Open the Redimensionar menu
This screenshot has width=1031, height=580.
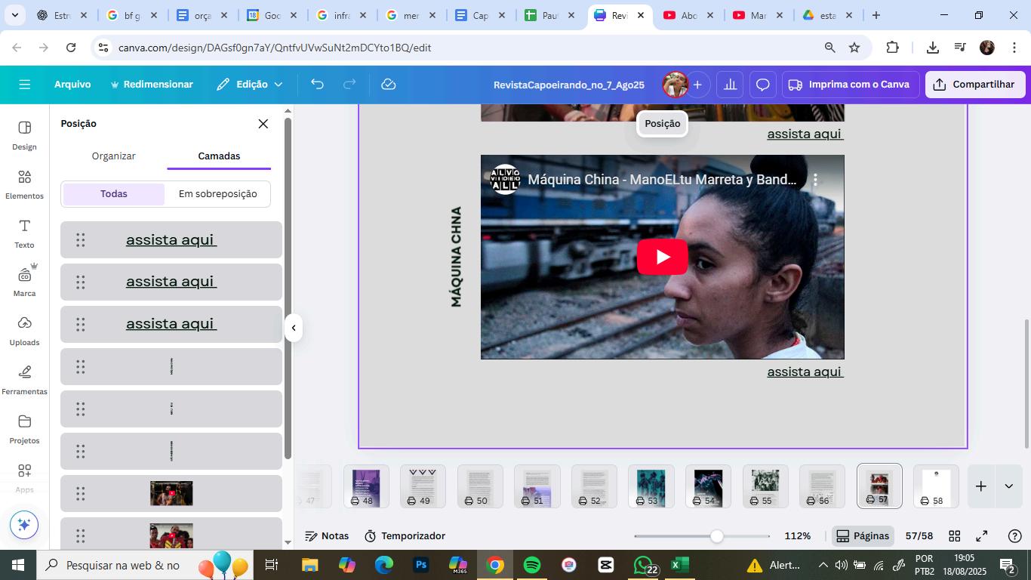(x=152, y=85)
